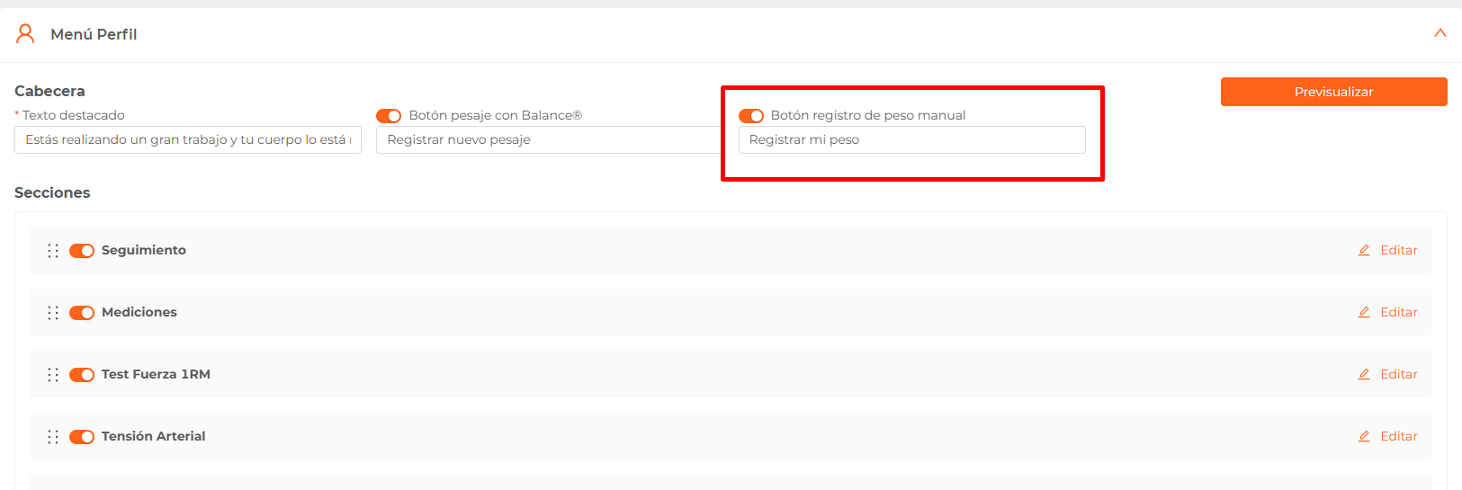Click the Mediciones section label

(x=139, y=312)
